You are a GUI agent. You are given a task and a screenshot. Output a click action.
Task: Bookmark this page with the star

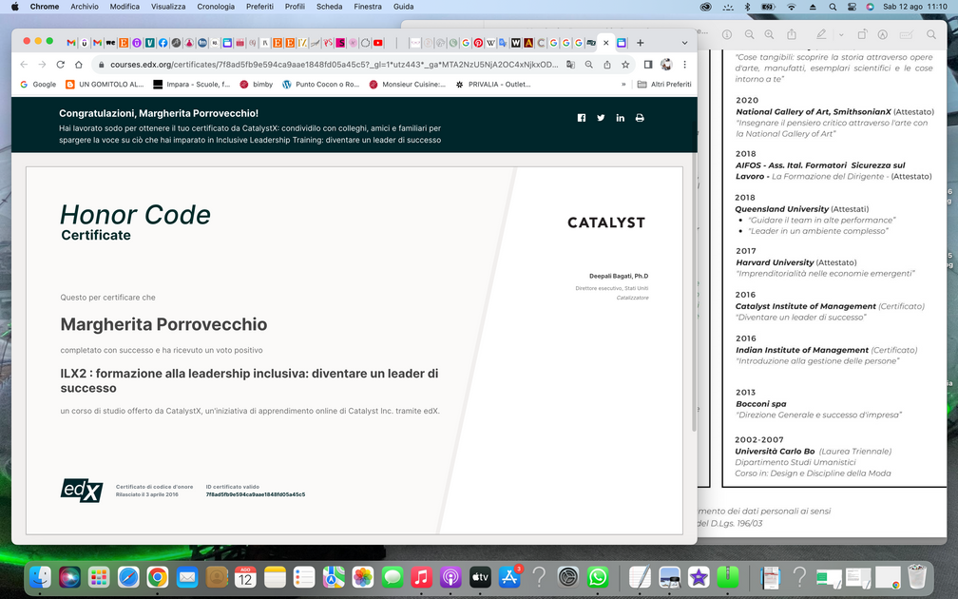click(625, 65)
